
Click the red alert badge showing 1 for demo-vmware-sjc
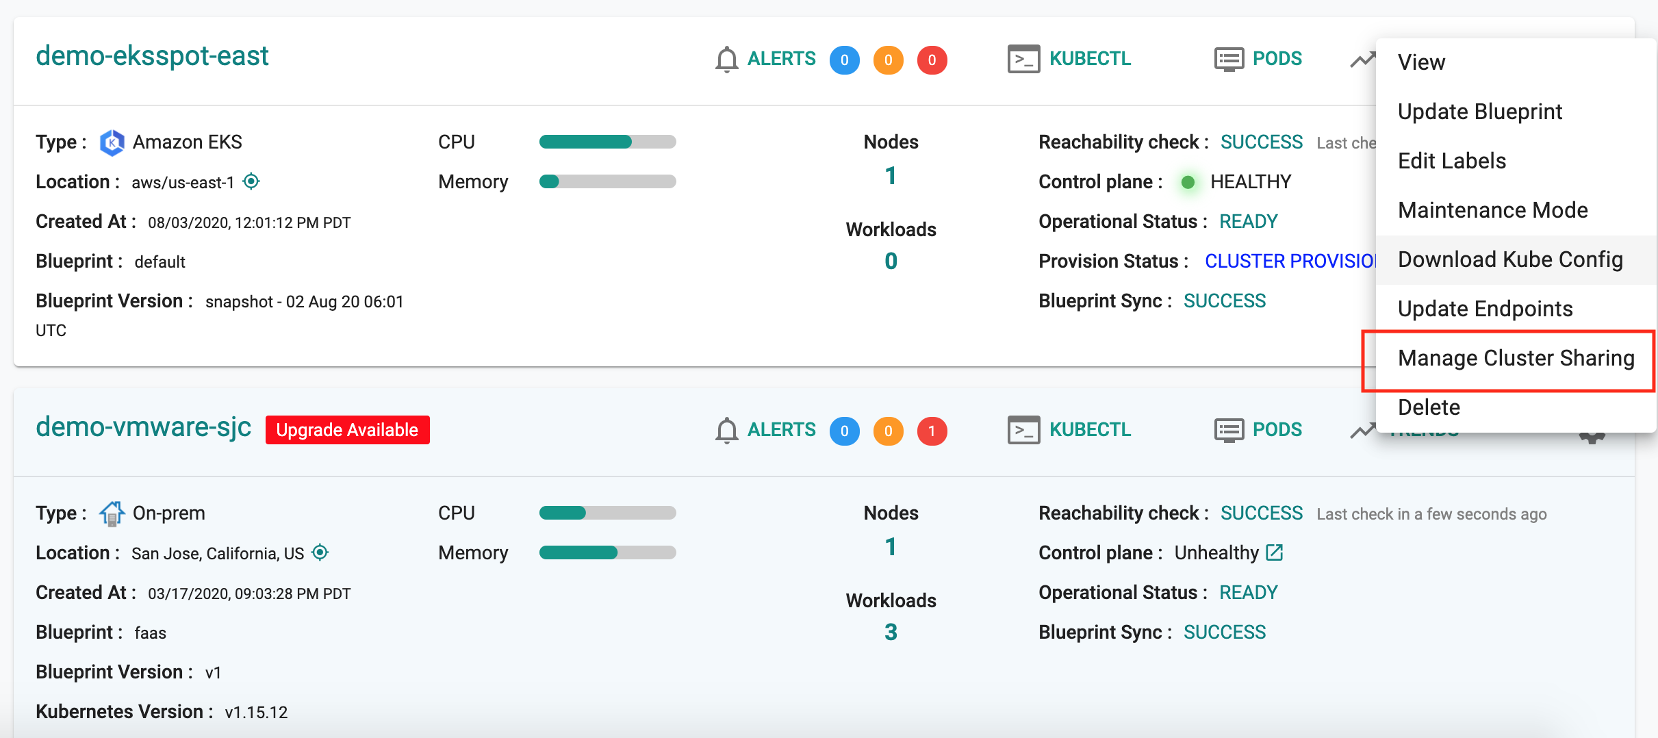932,431
